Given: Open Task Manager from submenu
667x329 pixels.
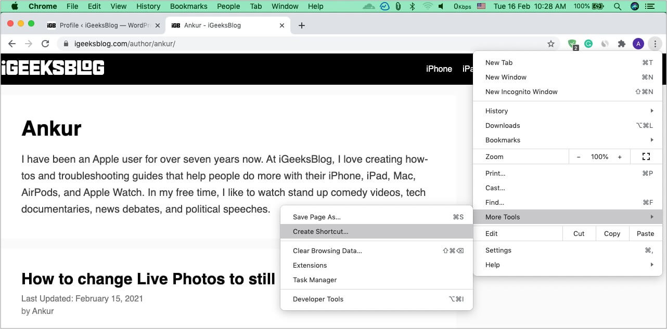Looking at the screenshot, I should point(377,280).
